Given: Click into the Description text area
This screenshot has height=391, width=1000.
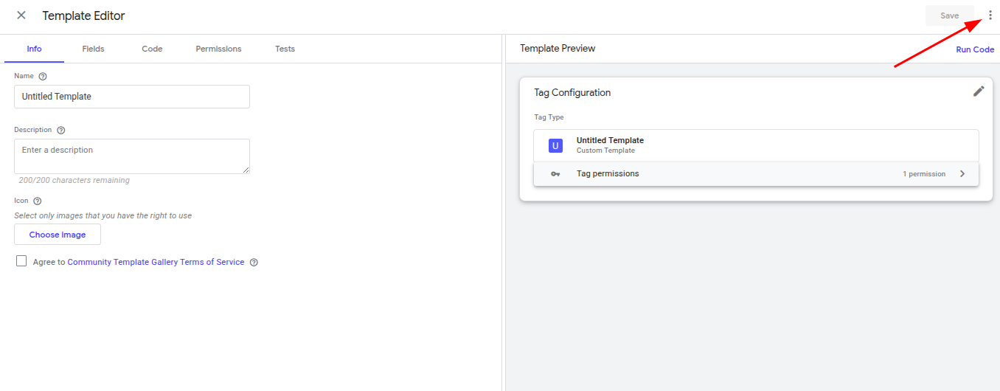Looking at the screenshot, I should 132,156.
